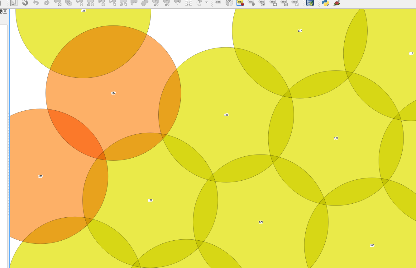Click map label 180
The image size is (416, 268).
click(372, 245)
